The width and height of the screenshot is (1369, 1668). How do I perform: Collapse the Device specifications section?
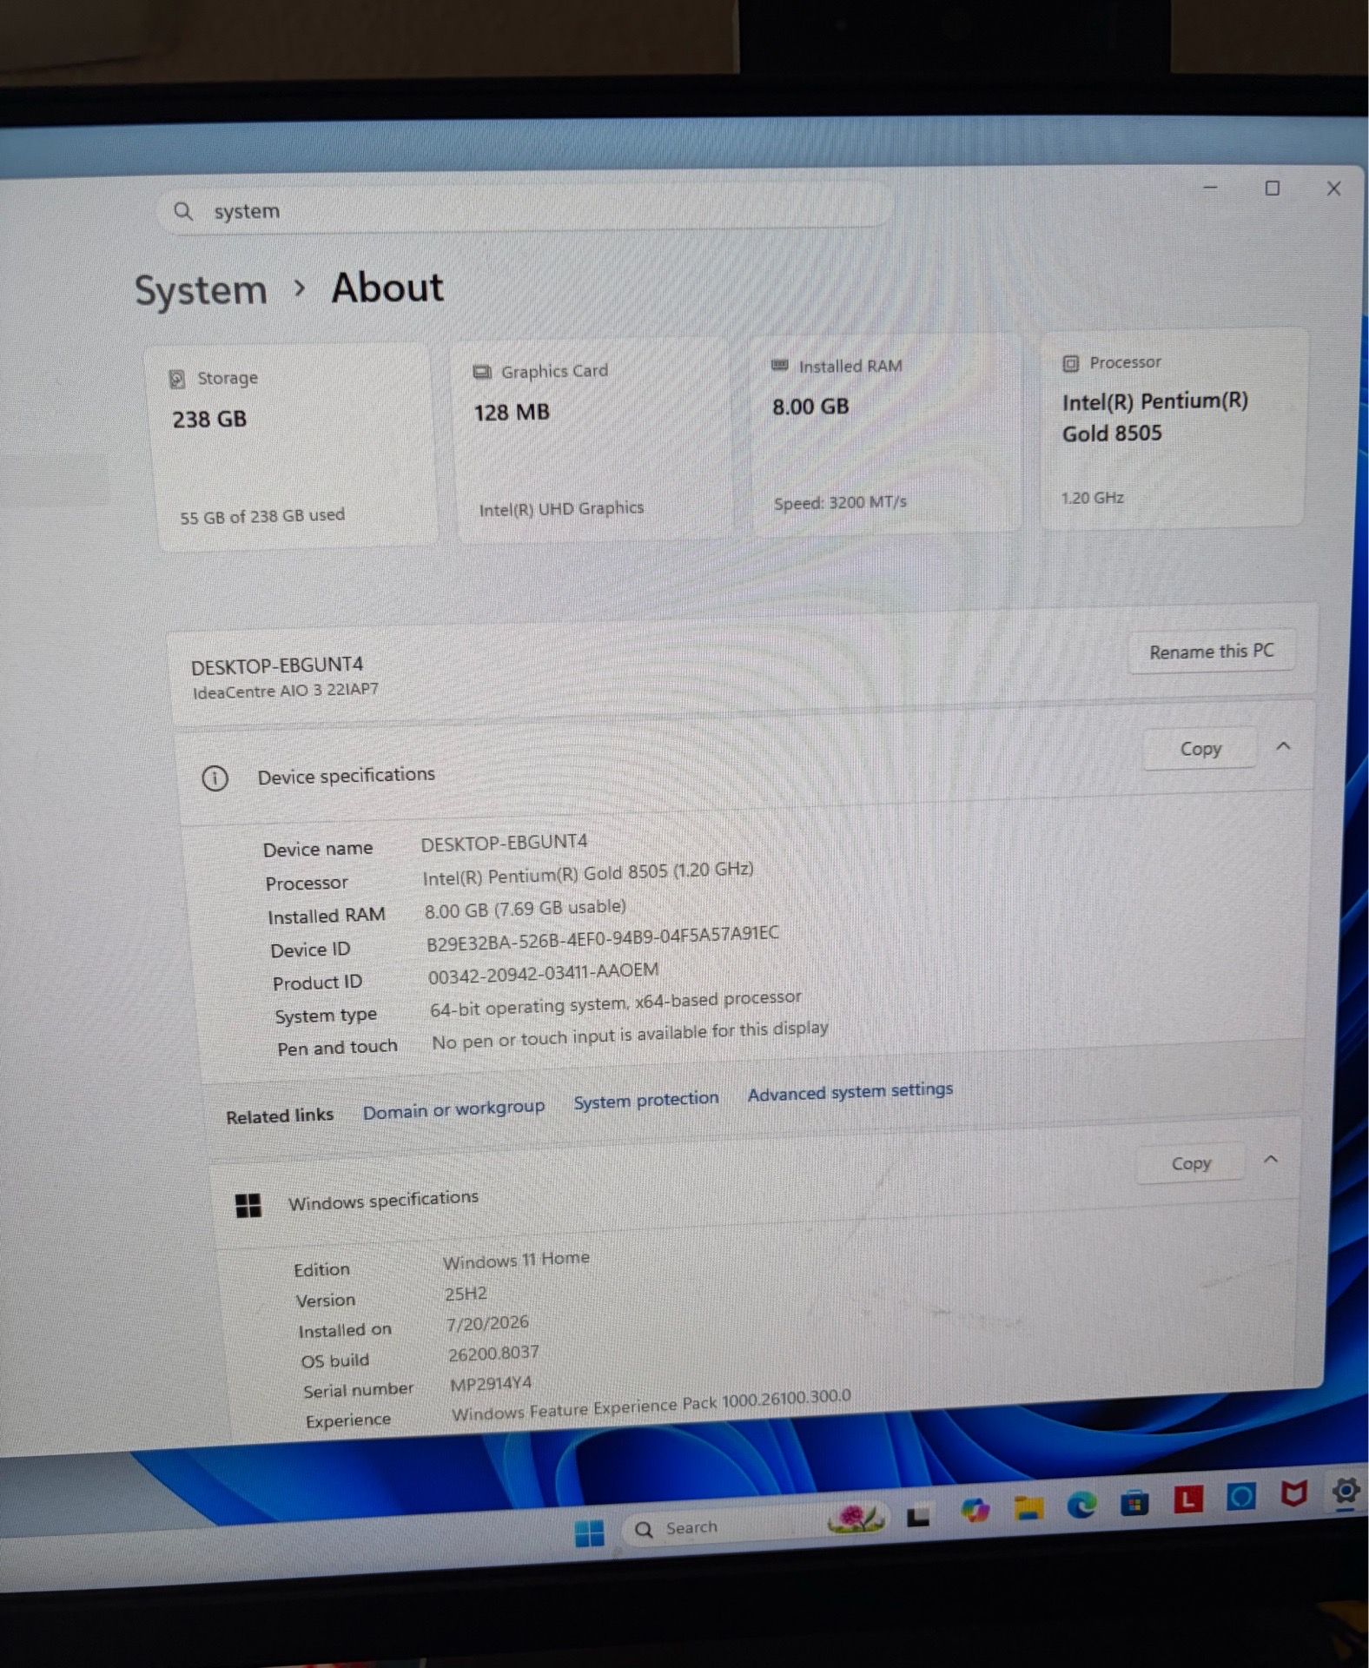(1283, 746)
